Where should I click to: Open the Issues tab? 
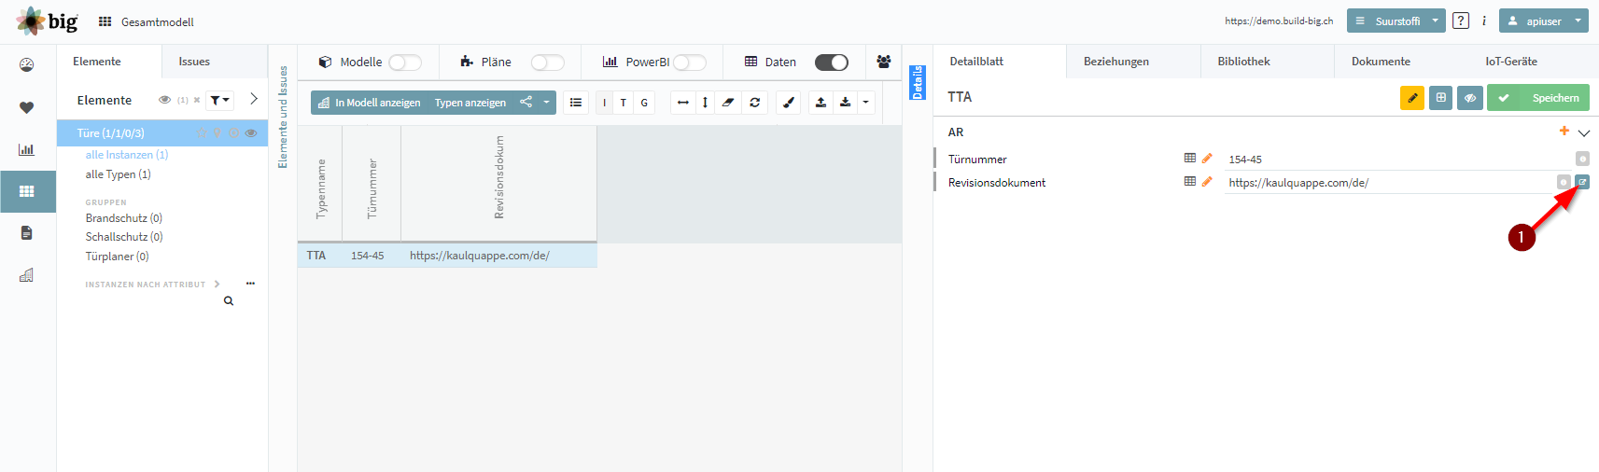point(194,62)
